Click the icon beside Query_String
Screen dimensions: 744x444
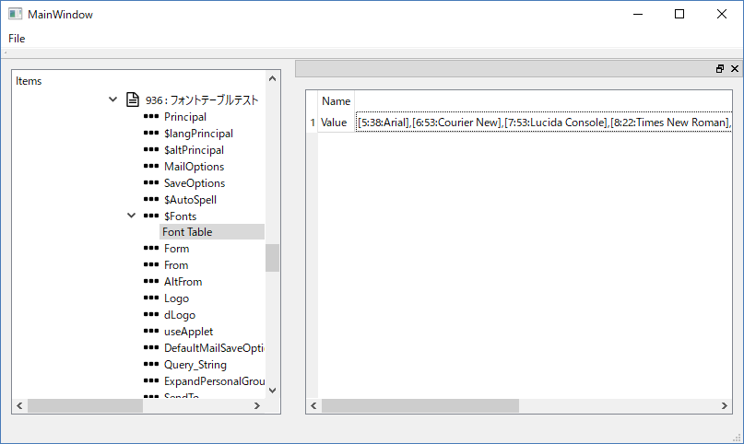[x=151, y=365]
